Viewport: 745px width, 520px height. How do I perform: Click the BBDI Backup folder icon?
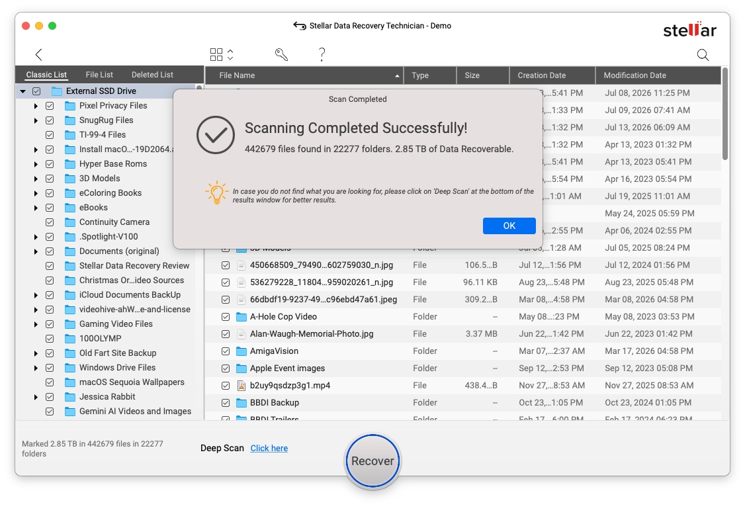coord(241,403)
